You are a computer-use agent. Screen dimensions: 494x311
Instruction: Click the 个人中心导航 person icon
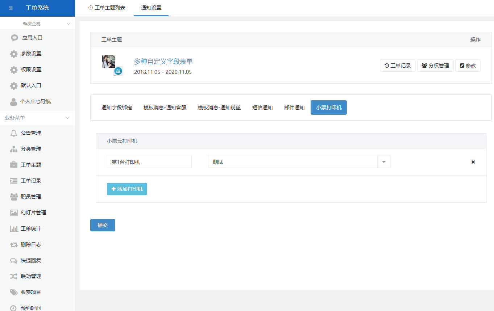click(14, 102)
